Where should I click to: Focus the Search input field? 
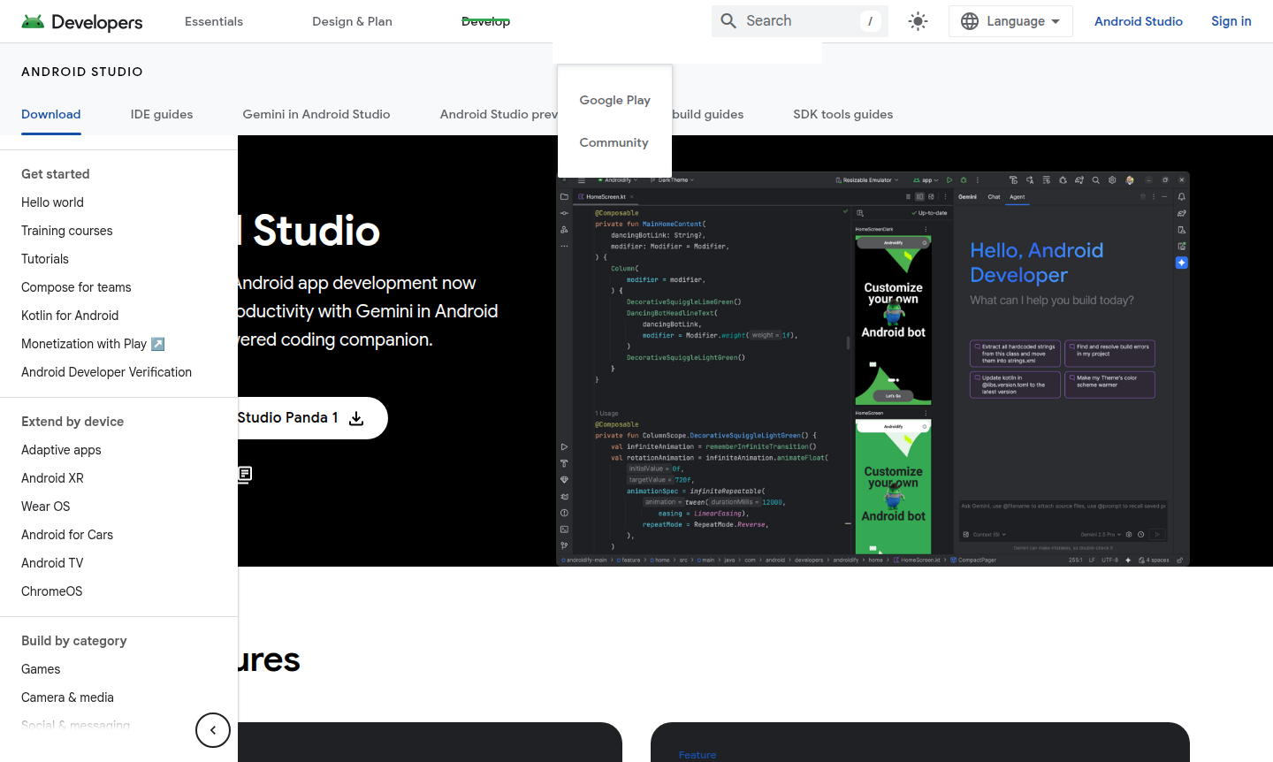(800, 21)
